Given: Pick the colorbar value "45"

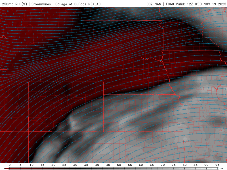Looking at the screenshot, I should click(x=108, y=165).
